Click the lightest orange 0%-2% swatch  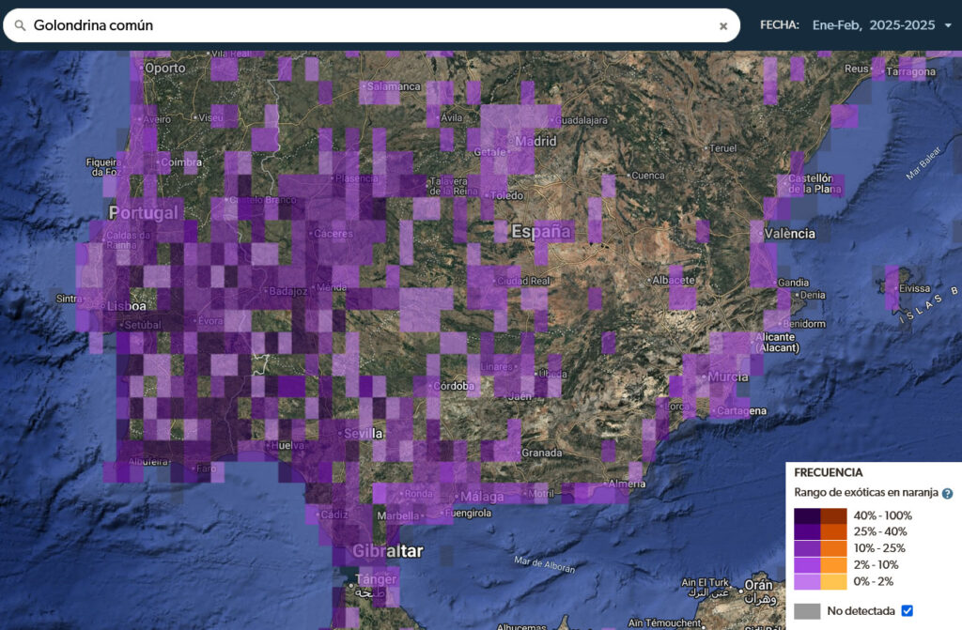point(834,581)
